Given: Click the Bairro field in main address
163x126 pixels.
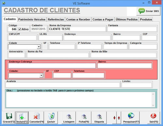Looking at the screenshot, I should point(126,38).
